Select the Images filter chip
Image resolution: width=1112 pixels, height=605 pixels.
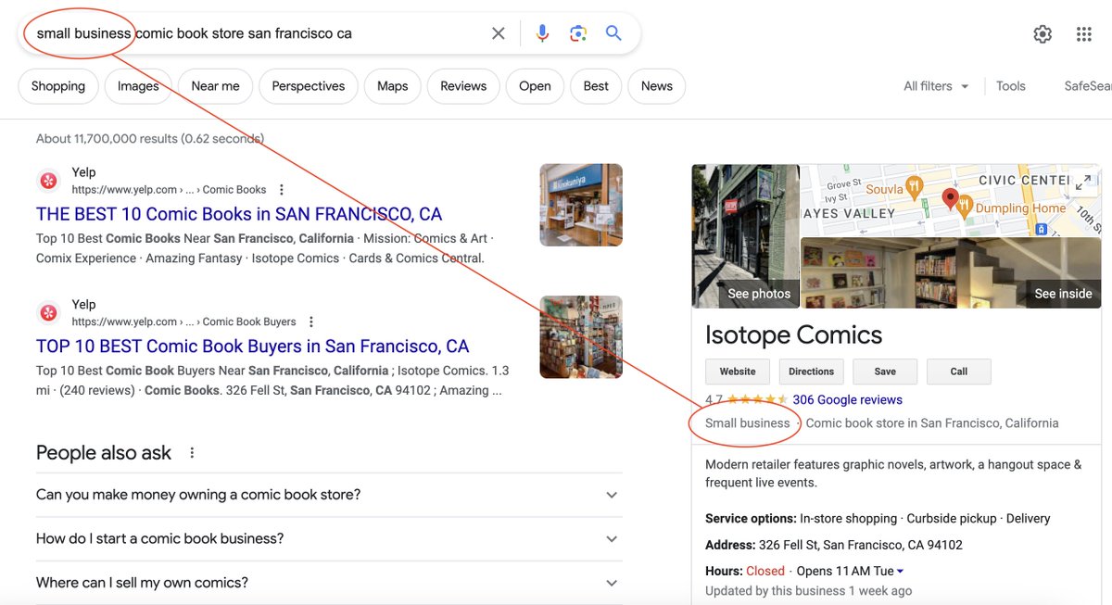click(138, 86)
